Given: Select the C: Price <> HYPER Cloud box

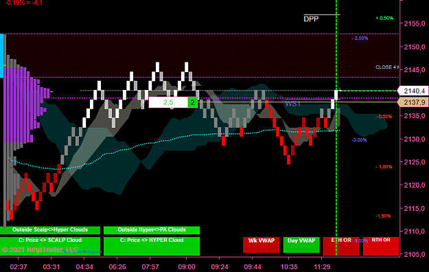Looking at the screenshot, I should pos(152,246).
